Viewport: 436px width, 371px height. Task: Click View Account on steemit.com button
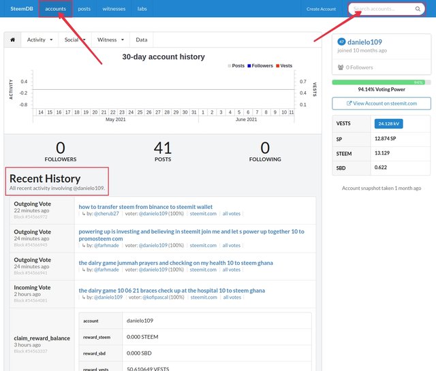click(x=381, y=103)
